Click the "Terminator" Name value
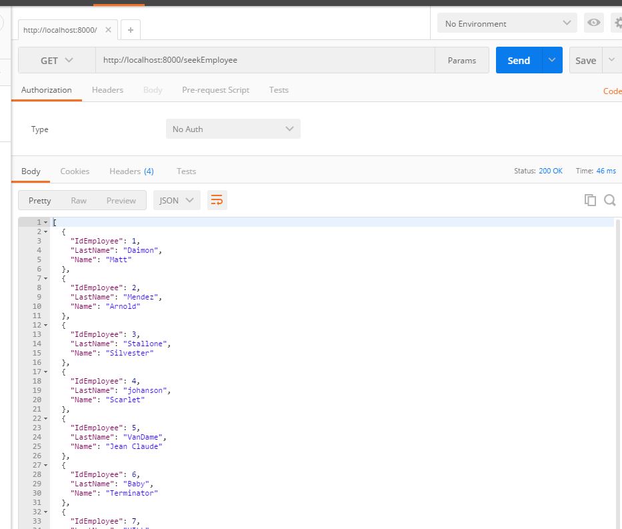Viewport: 622px width, 529px height. [132, 493]
